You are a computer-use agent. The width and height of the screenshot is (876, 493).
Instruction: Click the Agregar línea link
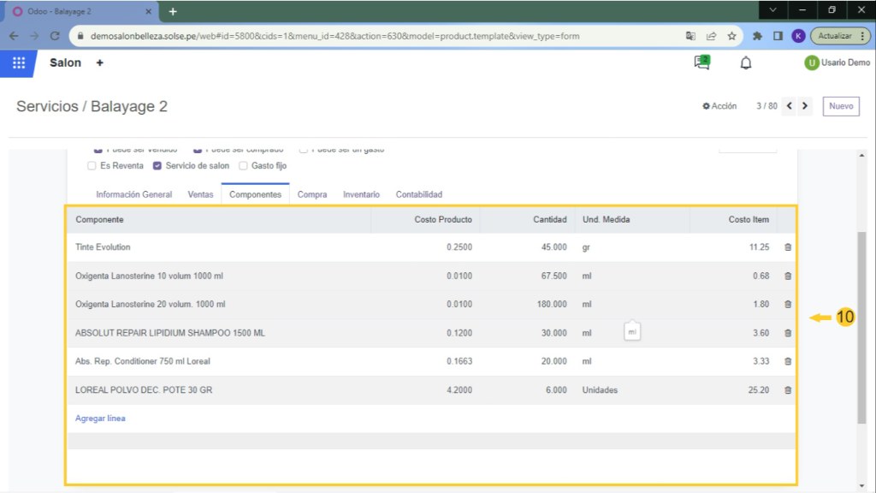click(100, 419)
